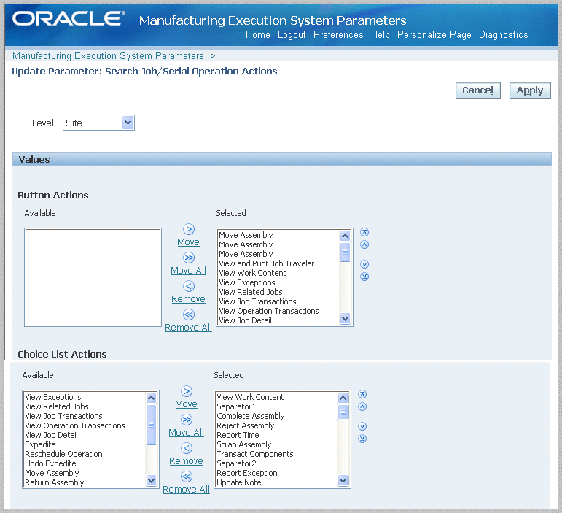Open Preferences in the header
Image resolution: width=562 pixels, height=513 pixels.
coord(338,35)
